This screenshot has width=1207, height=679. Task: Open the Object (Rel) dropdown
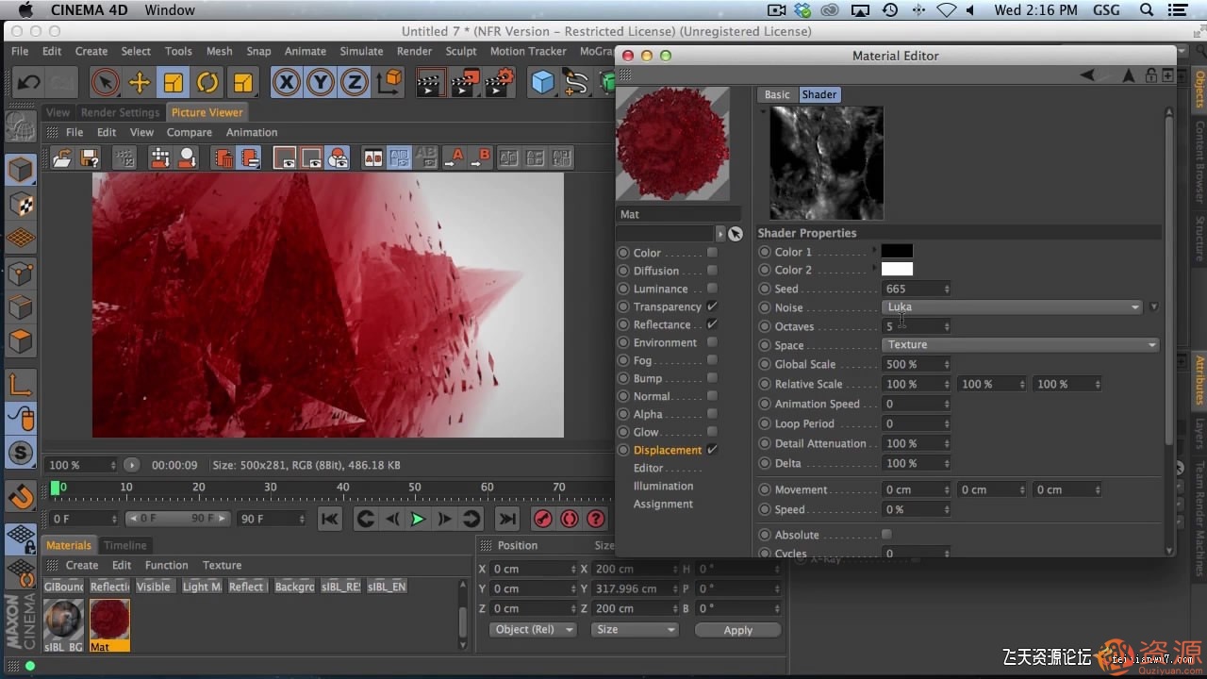click(533, 629)
